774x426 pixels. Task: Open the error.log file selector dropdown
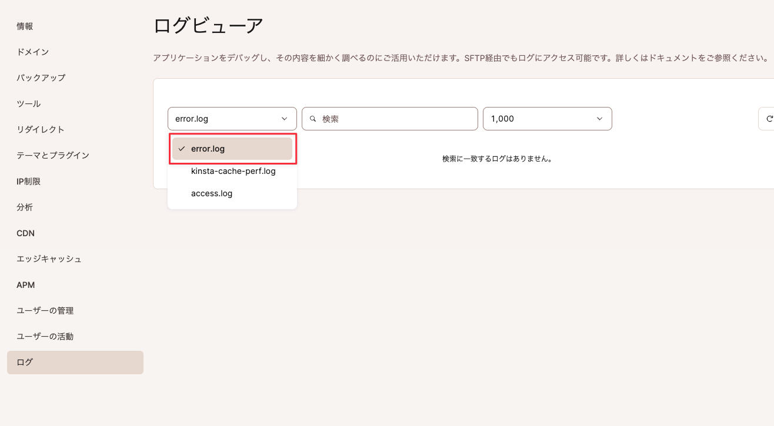[232, 119]
